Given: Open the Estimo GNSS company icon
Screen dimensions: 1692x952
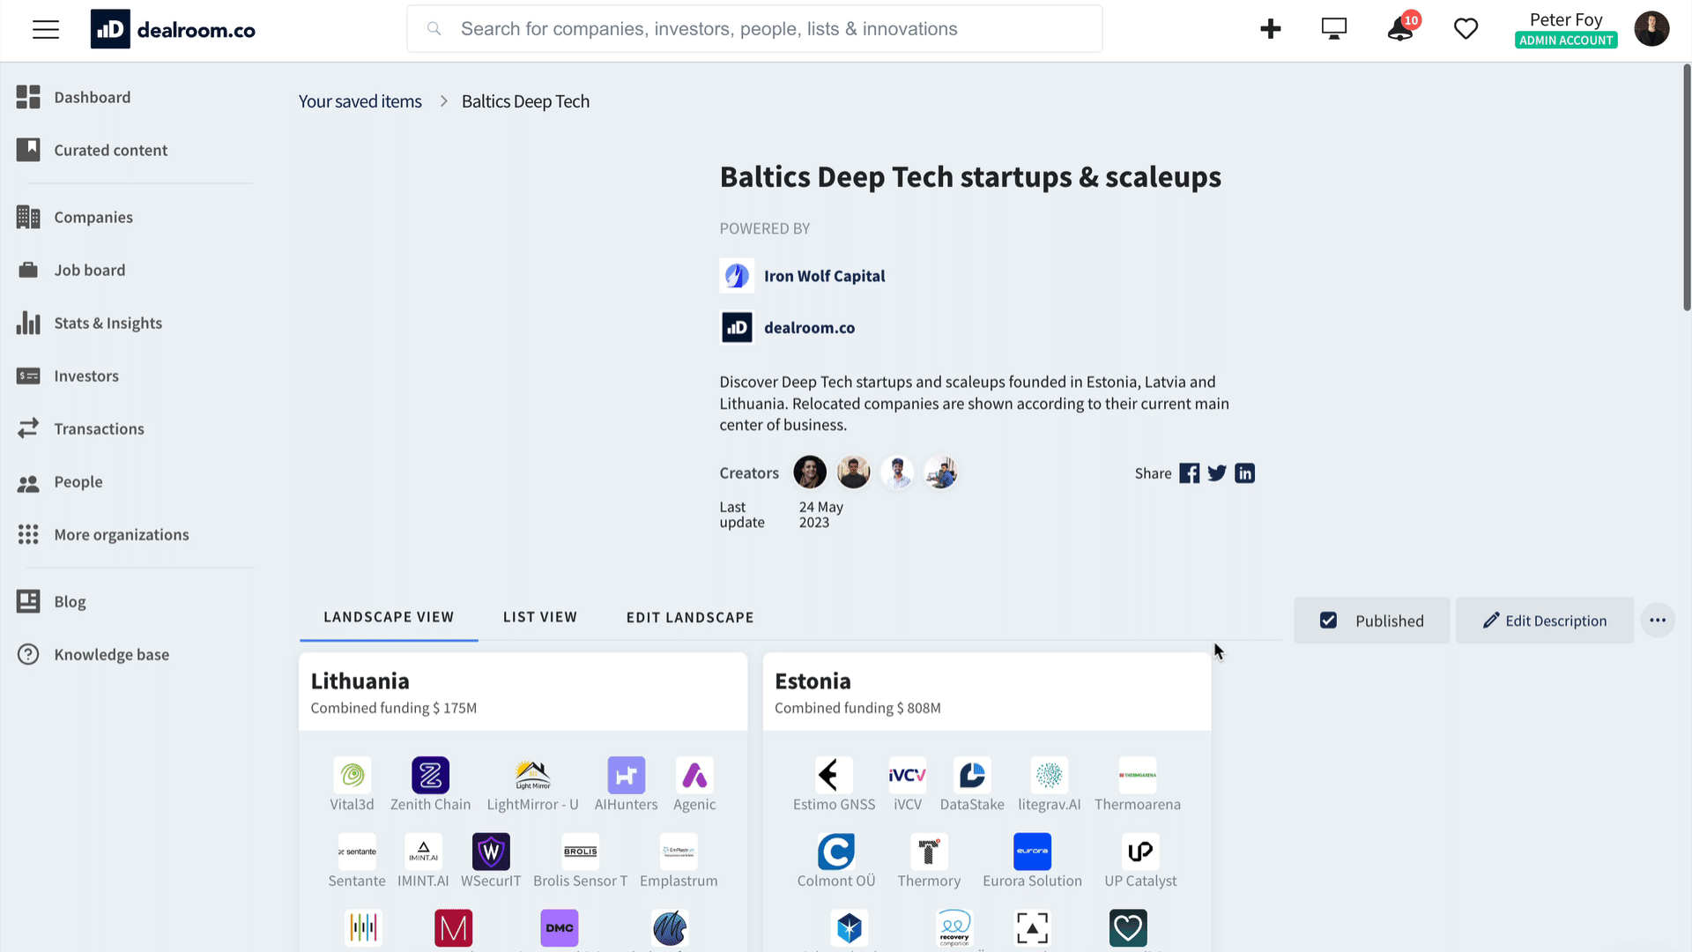Looking at the screenshot, I should coord(834,775).
